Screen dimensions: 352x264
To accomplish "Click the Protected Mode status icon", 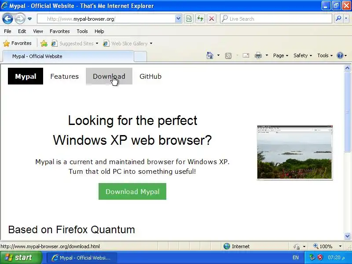I will click(297, 246).
